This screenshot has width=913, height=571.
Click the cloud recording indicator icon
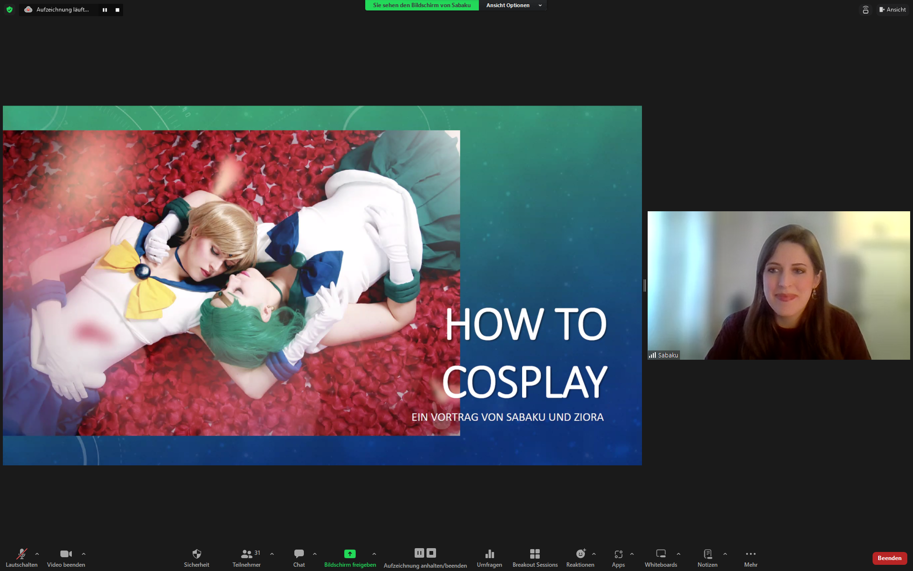coord(28,10)
